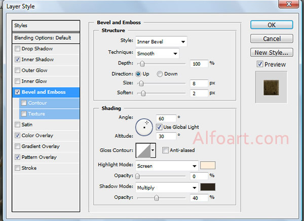Click the Size value input field

pyautogui.click(x=199, y=83)
